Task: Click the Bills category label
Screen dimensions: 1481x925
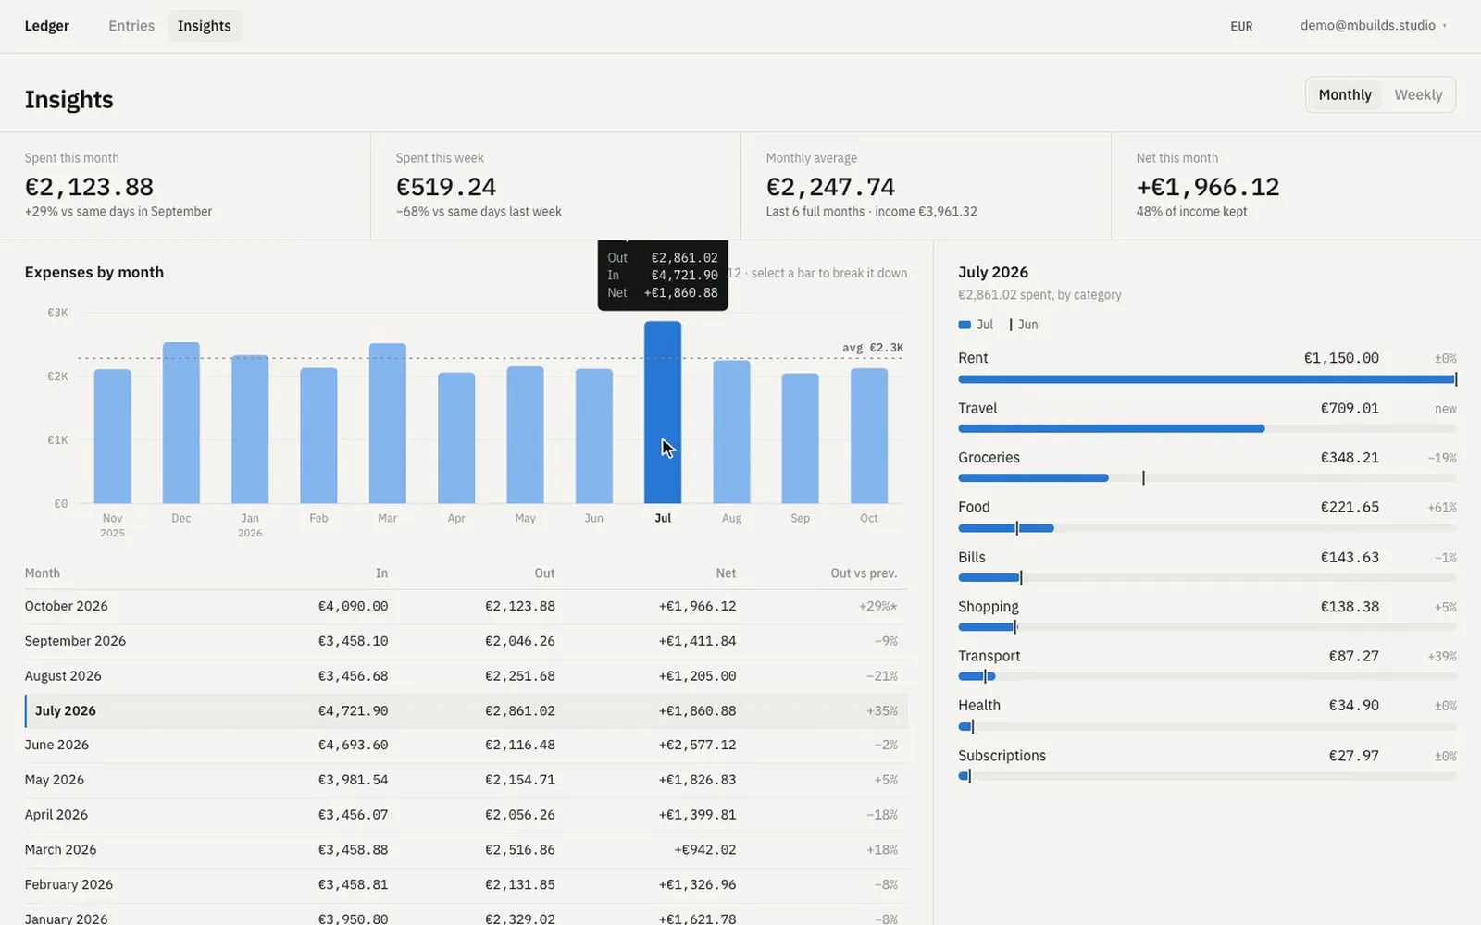Action: pyautogui.click(x=972, y=557)
